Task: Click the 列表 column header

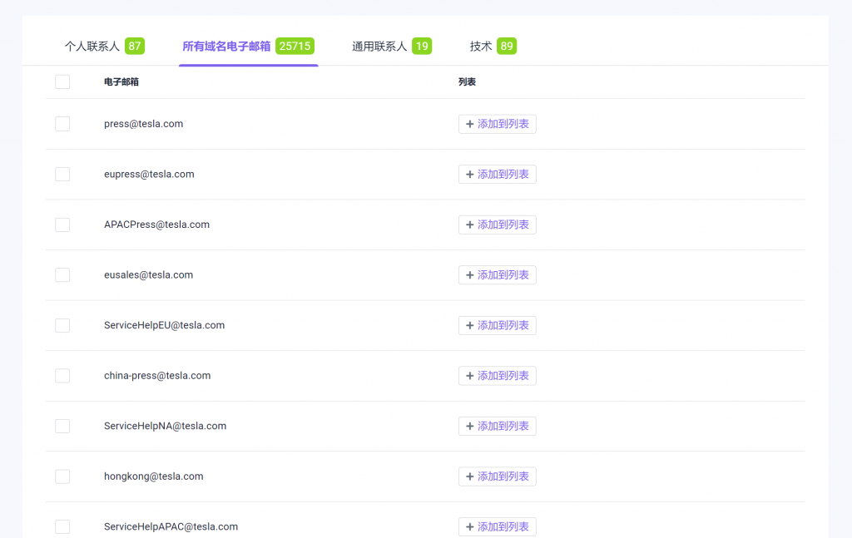Action: [x=467, y=82]
